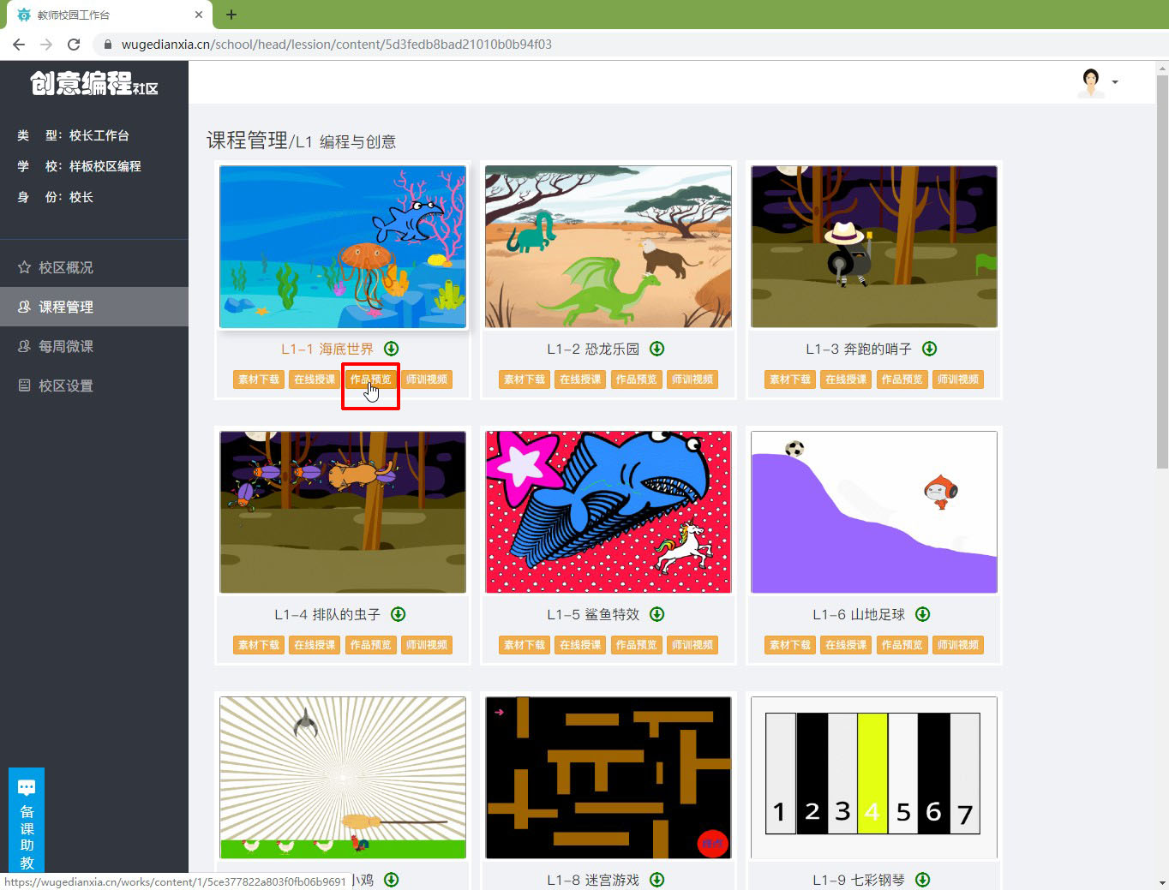Click 素材下载 for L1-6 山地足球
This screenshot has width=1169, height=890.
click(x=790, y=645)
